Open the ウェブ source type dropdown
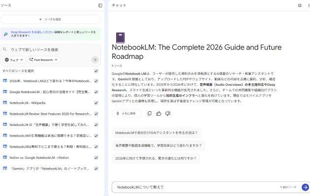This screenshot has height=196, width=310. click(x=14, y=60)
